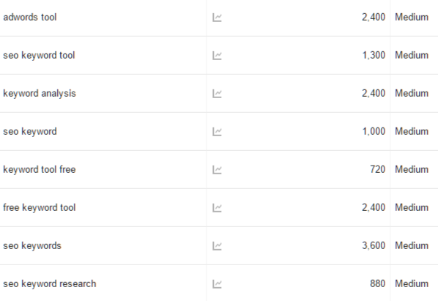Click the chart icon for keyword analysis
Viewport: 438px width, 301px height.
click(217, 93)
